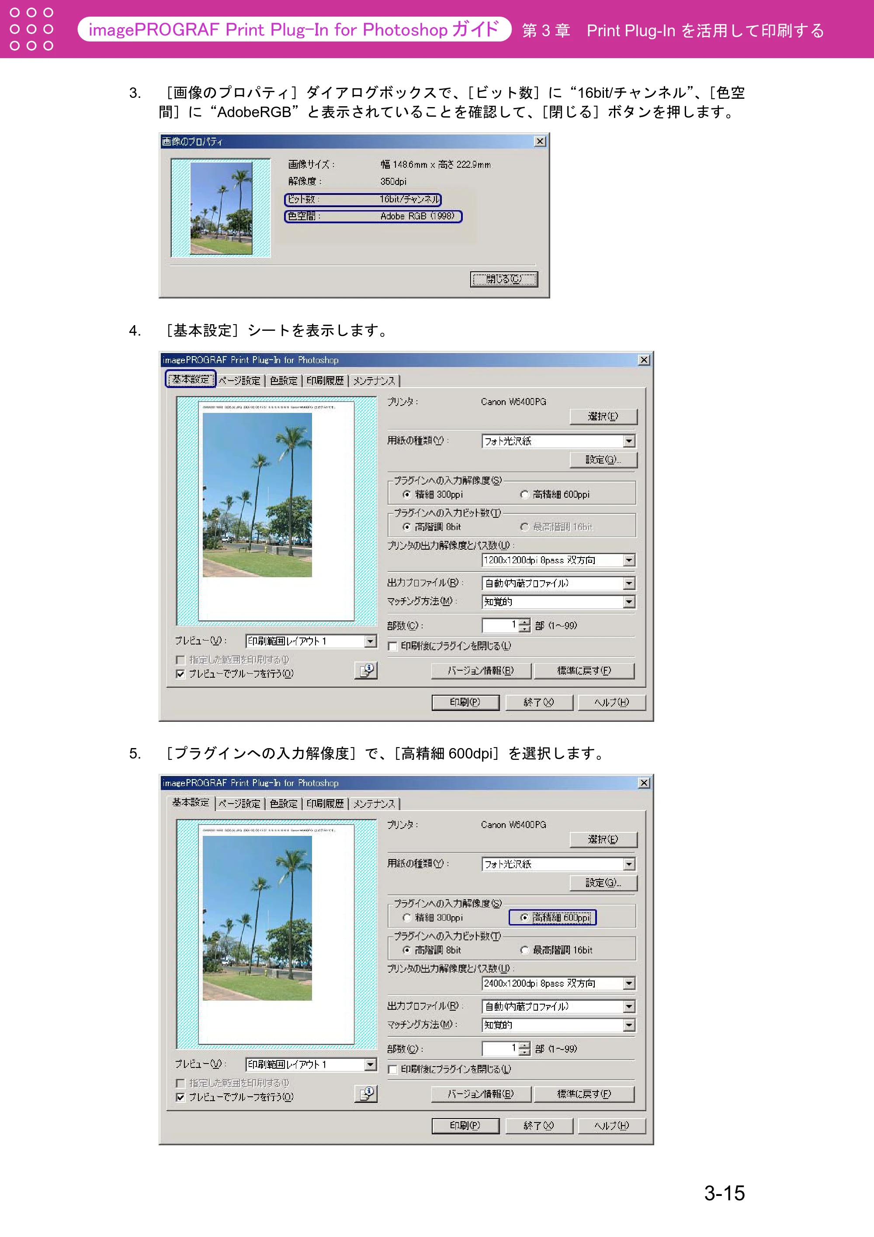Click ヘルプ(H) button in step 4 dialog
874x1237 pixels.
[612, 703]
